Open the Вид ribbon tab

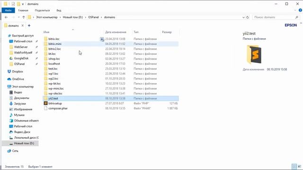59,10
